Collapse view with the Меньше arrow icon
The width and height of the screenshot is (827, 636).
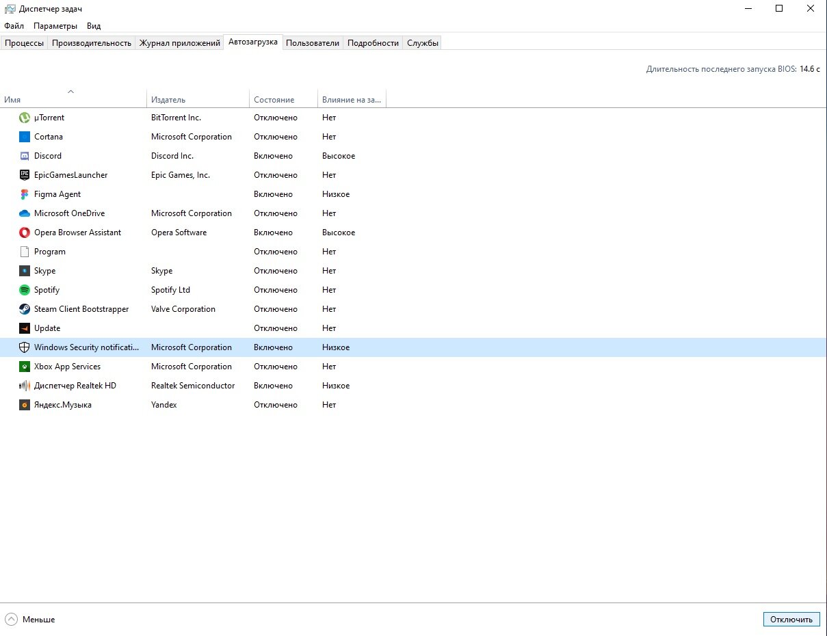[11, 620]
